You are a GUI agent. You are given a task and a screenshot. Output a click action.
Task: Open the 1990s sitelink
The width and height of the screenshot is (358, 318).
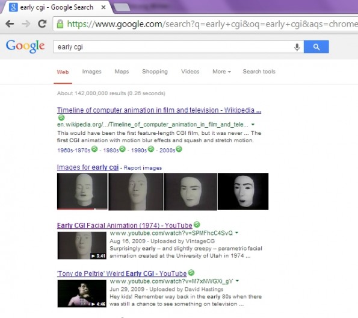pyautogui.click(x=139, y=150)
